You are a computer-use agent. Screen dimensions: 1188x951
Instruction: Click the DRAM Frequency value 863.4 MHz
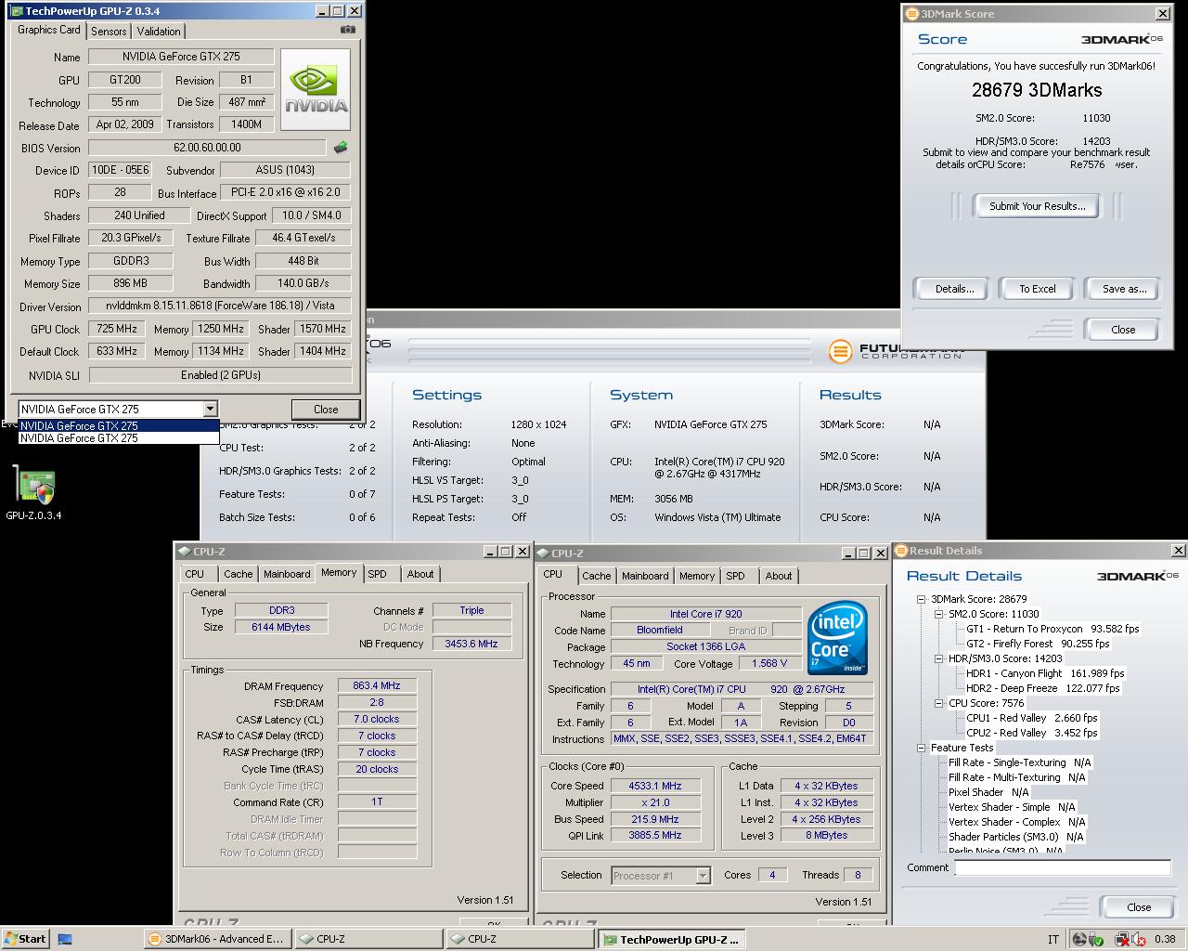tap(377, 686)
